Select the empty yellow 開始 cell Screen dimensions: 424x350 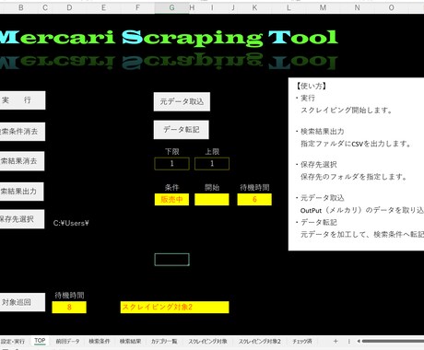pyautogui.click(x=212, y=199)
